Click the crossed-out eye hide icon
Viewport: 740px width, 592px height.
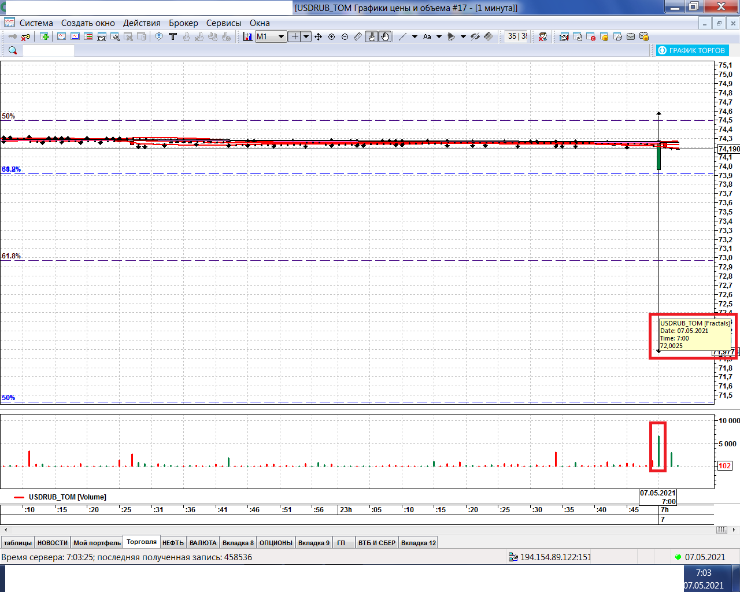(475, 36)
